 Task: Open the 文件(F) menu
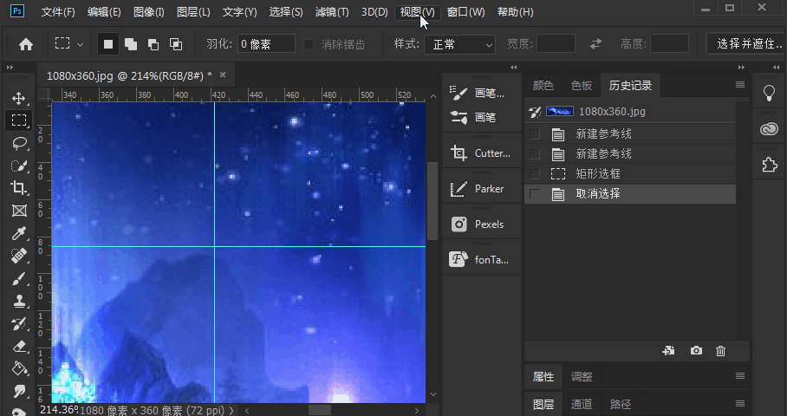tap(58, 12)
